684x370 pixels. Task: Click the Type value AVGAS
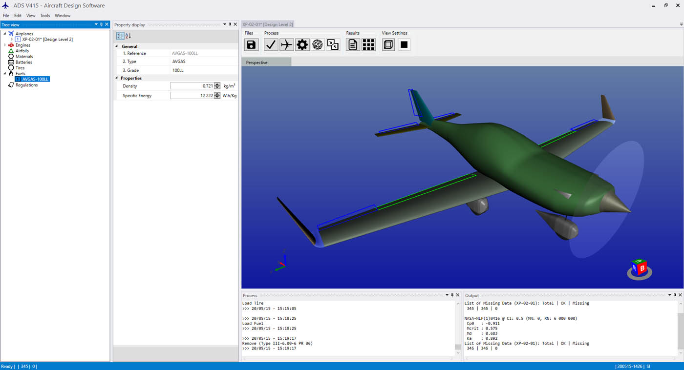point(179,62)
